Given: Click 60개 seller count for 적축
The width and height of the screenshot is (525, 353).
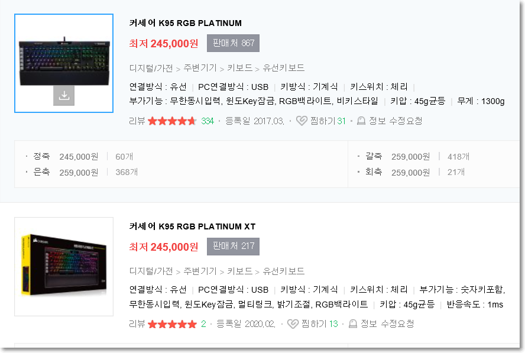Looking at the screenshot, I should click(x=124, y=157).
